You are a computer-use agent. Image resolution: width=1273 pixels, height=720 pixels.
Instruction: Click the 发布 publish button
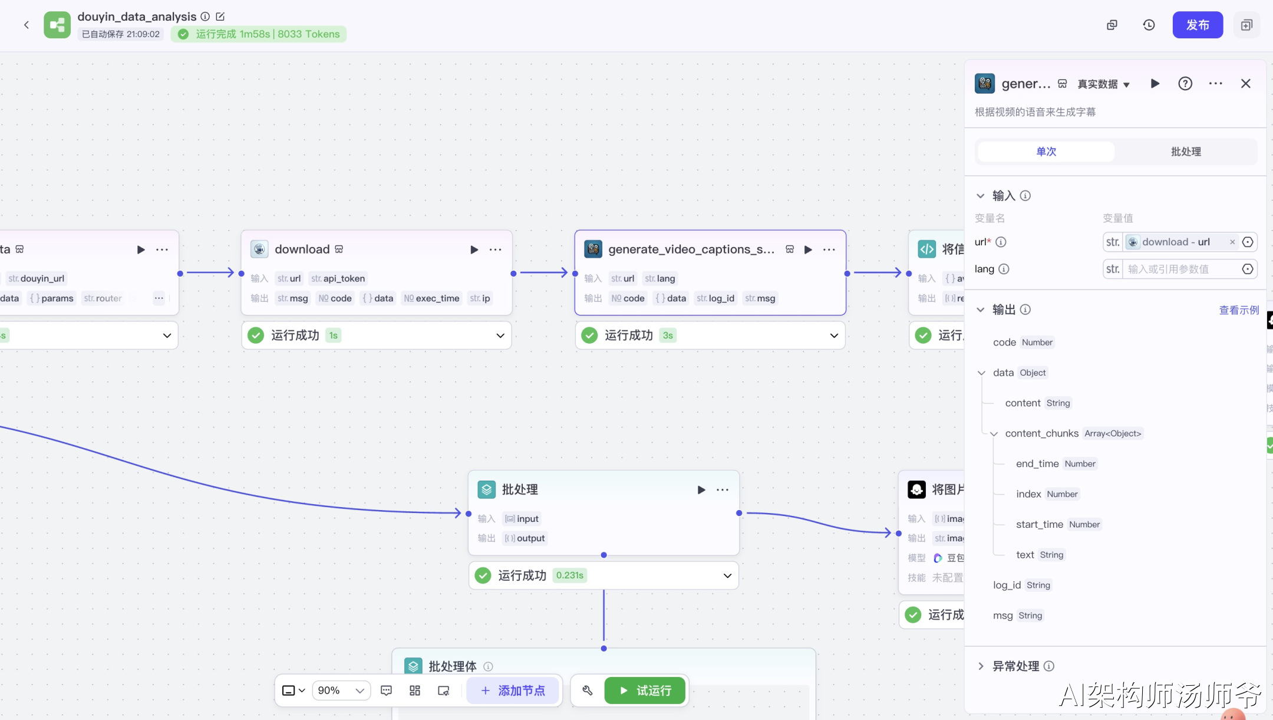(x=1198, y=25)
